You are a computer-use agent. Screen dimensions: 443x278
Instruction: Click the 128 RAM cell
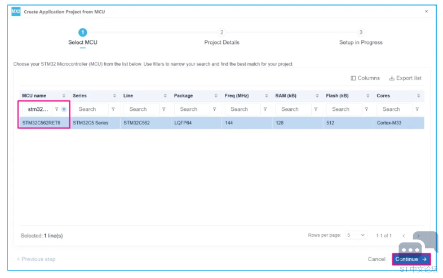click(298, 123)
